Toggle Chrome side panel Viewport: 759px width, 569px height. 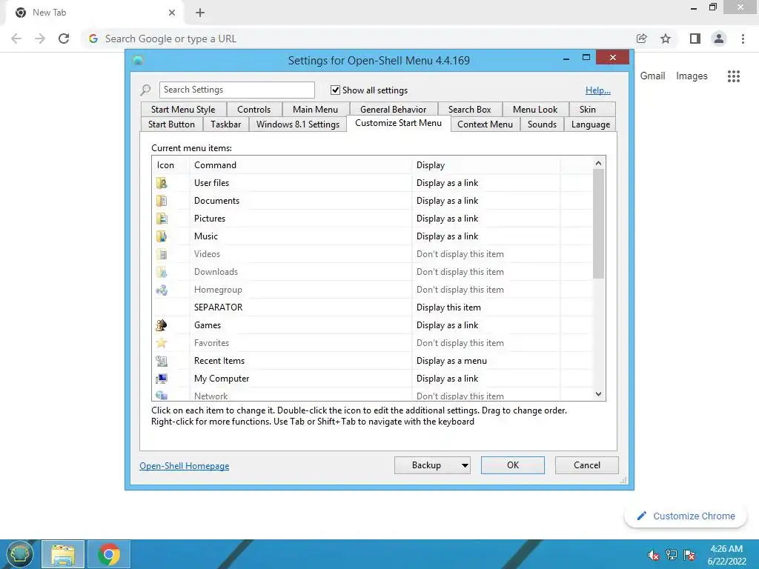coord(695,39)
